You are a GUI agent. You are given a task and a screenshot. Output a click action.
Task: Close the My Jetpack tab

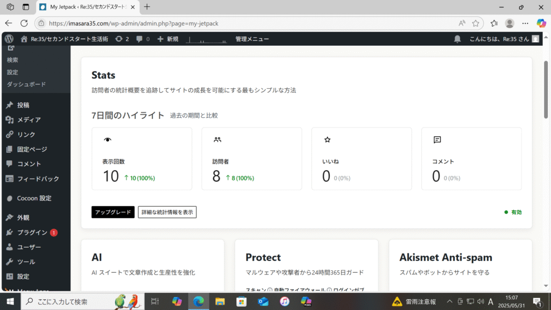tap(133, 7)
